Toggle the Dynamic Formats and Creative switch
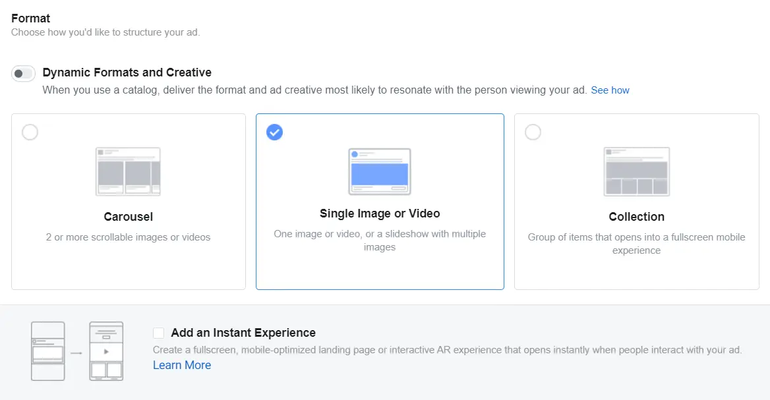 pyautogui.click(x=23, y=73)
